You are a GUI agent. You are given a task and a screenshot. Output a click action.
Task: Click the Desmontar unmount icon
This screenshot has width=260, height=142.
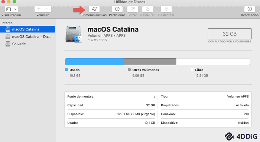point(166,9)
